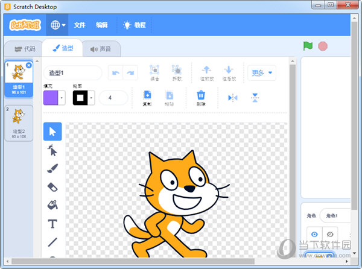
Task: Select the Brush tool
Action: click(x=52, y=168)
